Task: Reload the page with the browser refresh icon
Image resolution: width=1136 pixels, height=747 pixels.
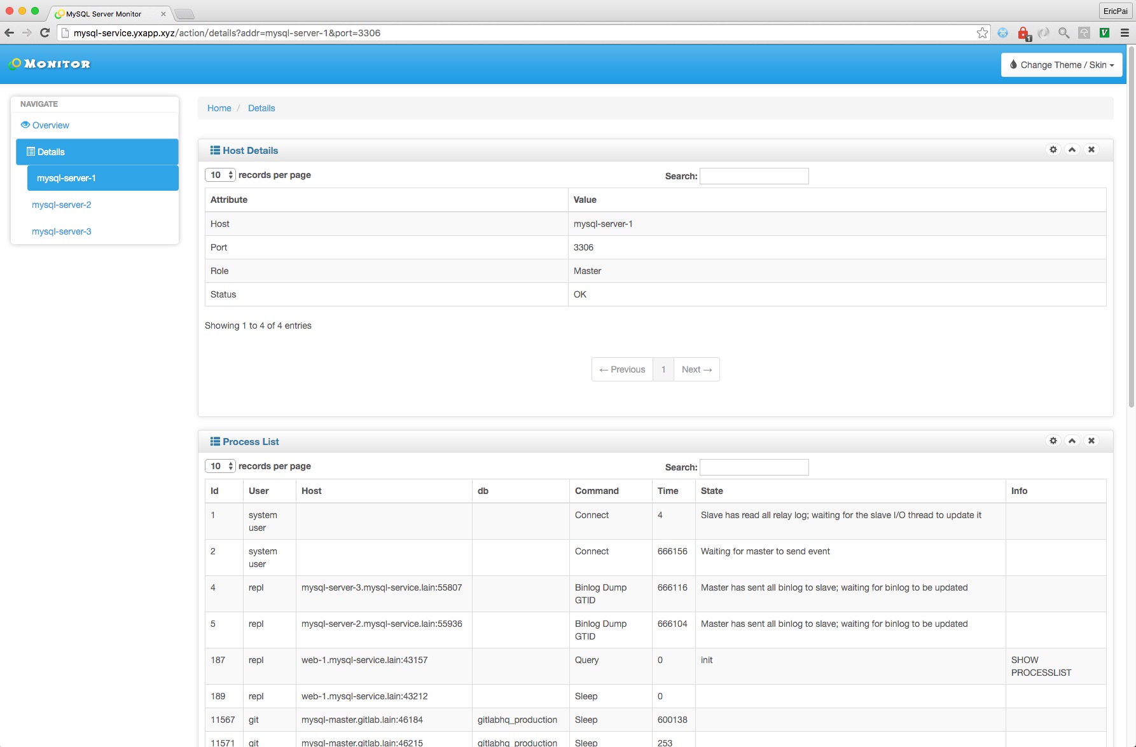Action: (45, 33)
